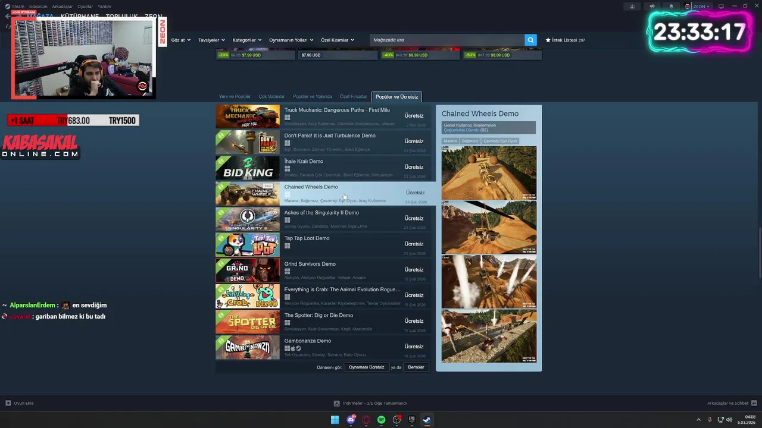Click the platform icons under Gambonanza Demo

pyautogui.click(x=292, y=348)
